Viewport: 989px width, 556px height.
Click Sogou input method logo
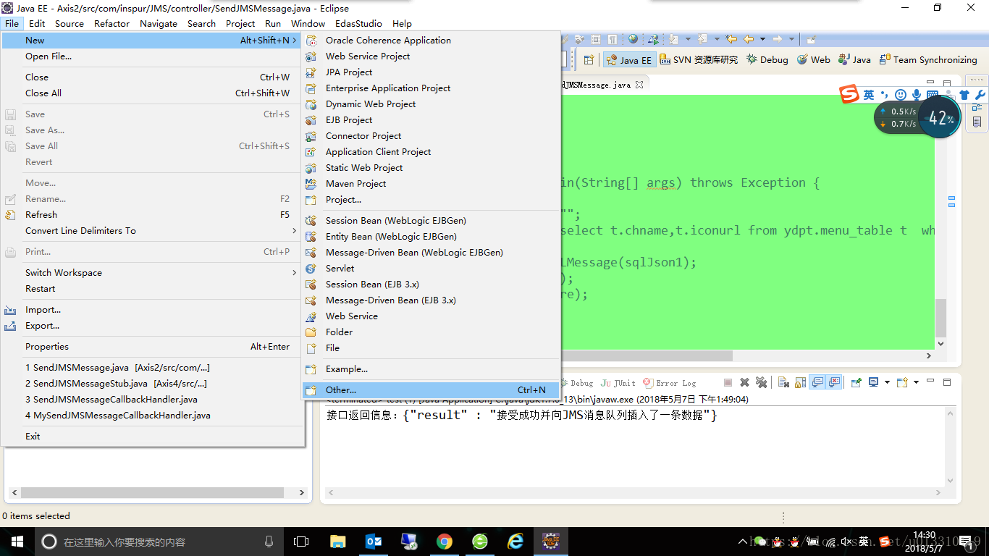(x=849, y=94)
